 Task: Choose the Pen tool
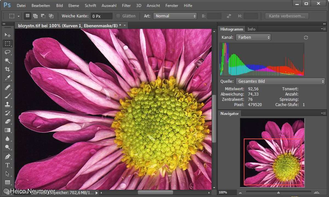[x=8, y=157]
